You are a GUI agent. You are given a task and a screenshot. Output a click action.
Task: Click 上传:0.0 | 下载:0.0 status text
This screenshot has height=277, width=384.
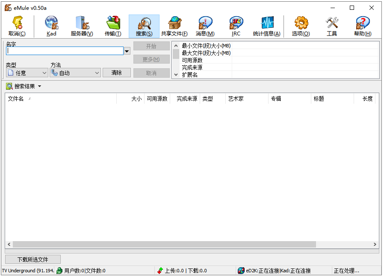[x=186, y=271]
